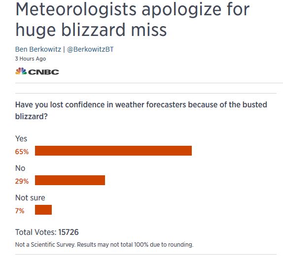
Task: Click the 29% result percentage
Action: pyautogui.click(x=22, y=181)
